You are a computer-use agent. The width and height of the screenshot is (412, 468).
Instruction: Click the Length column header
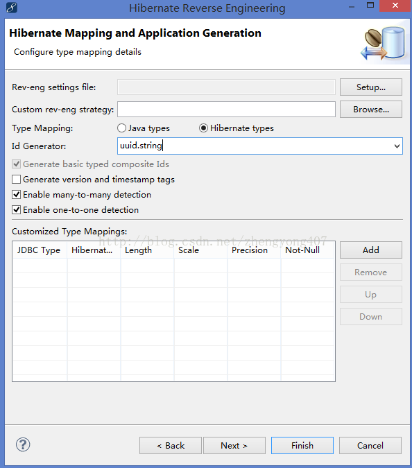point(148,250)
